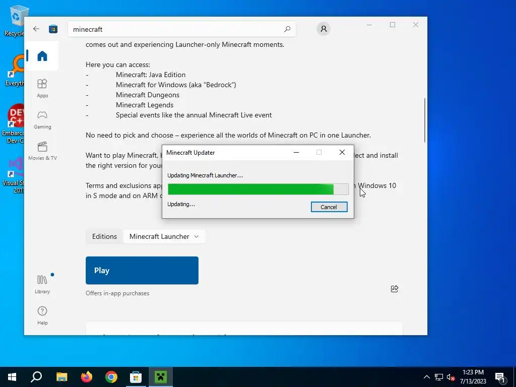The image size is (516, 387).
Task: Launch Google Chrome from the taskbar
Action: (111, 377)
